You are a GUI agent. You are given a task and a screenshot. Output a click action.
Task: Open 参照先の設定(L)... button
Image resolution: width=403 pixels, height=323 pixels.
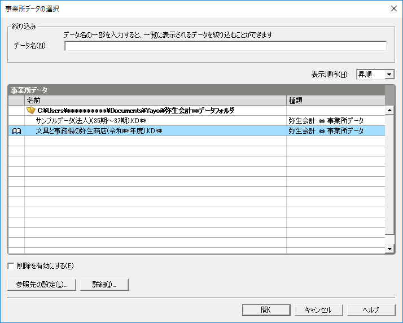(x=42, y=285)
